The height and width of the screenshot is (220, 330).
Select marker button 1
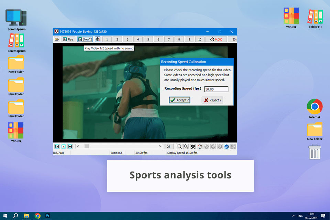coord(107,40)
